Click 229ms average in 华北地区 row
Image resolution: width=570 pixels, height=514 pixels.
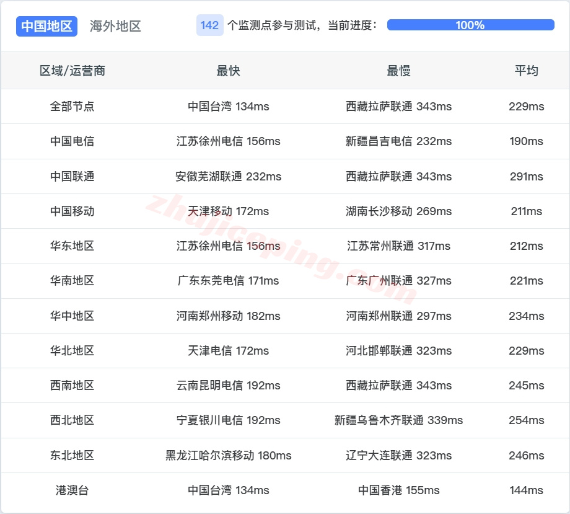pos(527,351)
